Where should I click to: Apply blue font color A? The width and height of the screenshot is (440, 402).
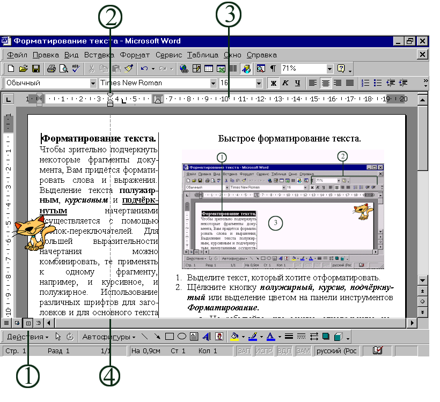coord(271,337)
